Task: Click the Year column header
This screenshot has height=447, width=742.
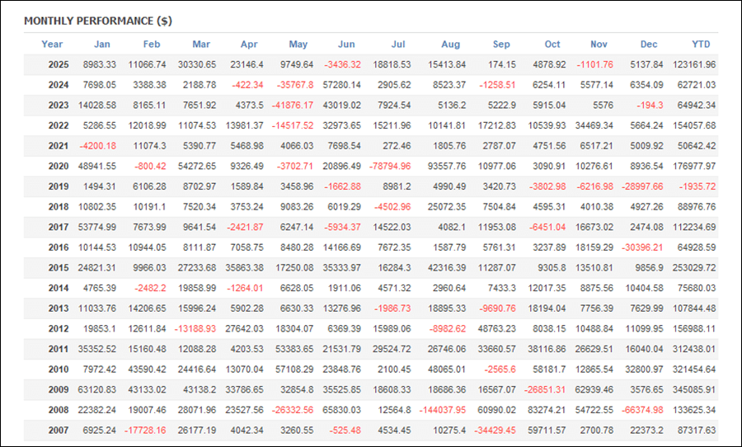Action: [52, 45]
